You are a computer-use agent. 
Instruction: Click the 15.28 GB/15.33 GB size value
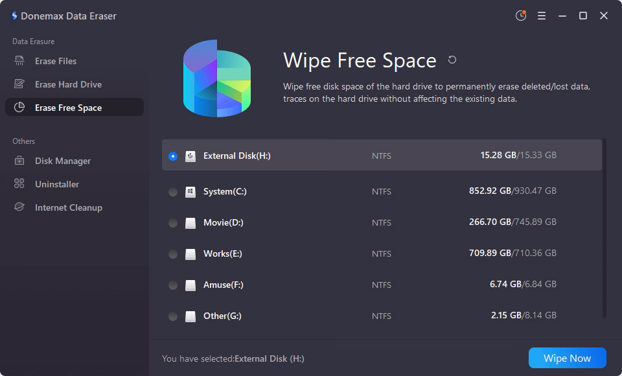(518, 155)
